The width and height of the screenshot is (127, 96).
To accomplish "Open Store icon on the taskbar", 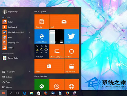I will [39, 93].
